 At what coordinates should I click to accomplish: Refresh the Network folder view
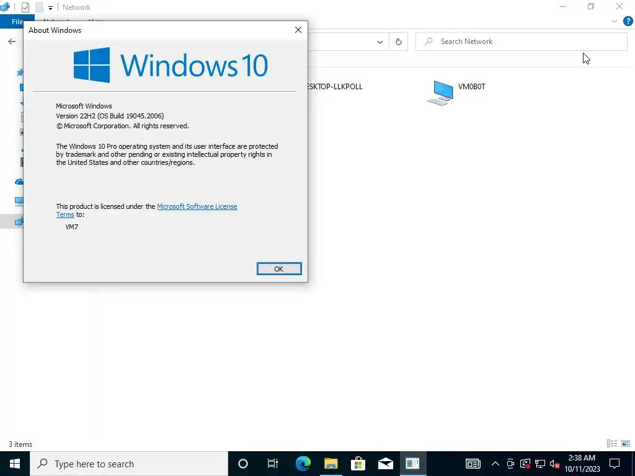(x=399, y=42)
